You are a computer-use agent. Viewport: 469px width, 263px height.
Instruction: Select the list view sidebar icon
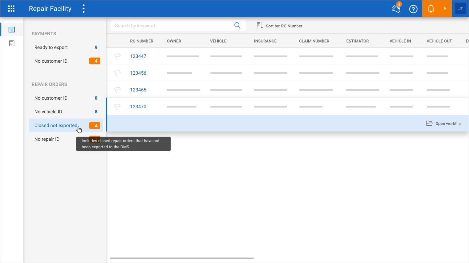click(12, 29)
